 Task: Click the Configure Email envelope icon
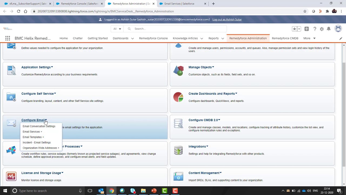tap(11, 123)
